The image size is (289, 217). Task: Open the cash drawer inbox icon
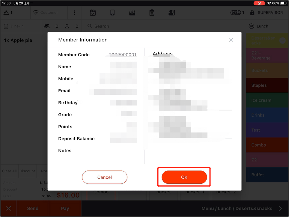pyautogui.click(x=132, y=13)
